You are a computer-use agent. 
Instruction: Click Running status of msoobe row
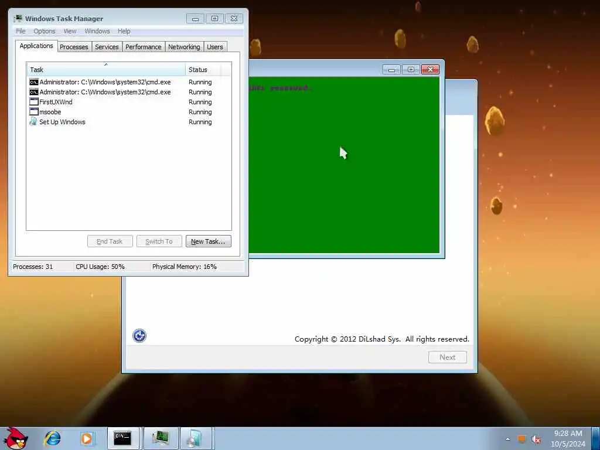(x=200, y=112)
